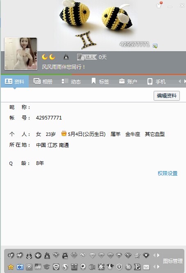186x273 pixels.
Task: Open the profile avatar photo
Action: [21, 54]
